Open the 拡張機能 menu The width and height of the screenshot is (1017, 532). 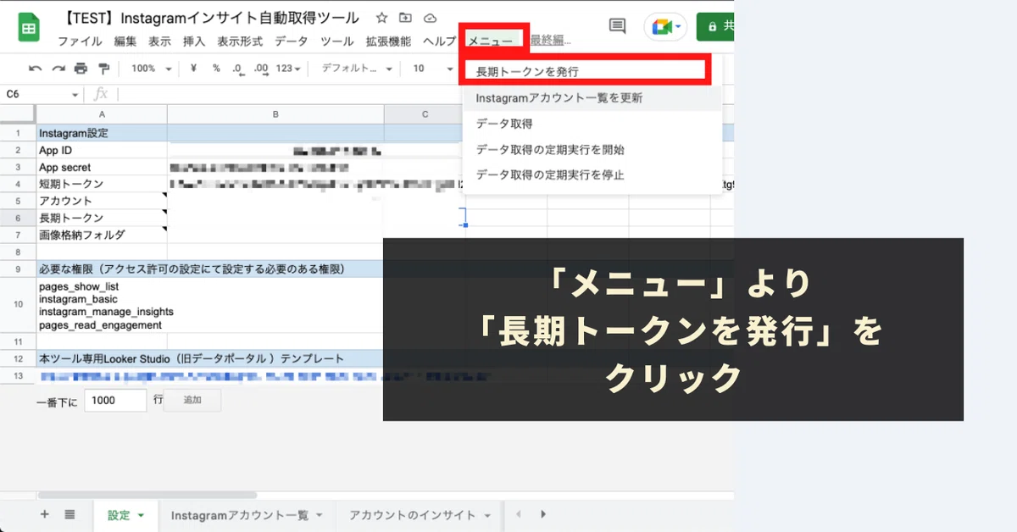click(x=388, y=42)
